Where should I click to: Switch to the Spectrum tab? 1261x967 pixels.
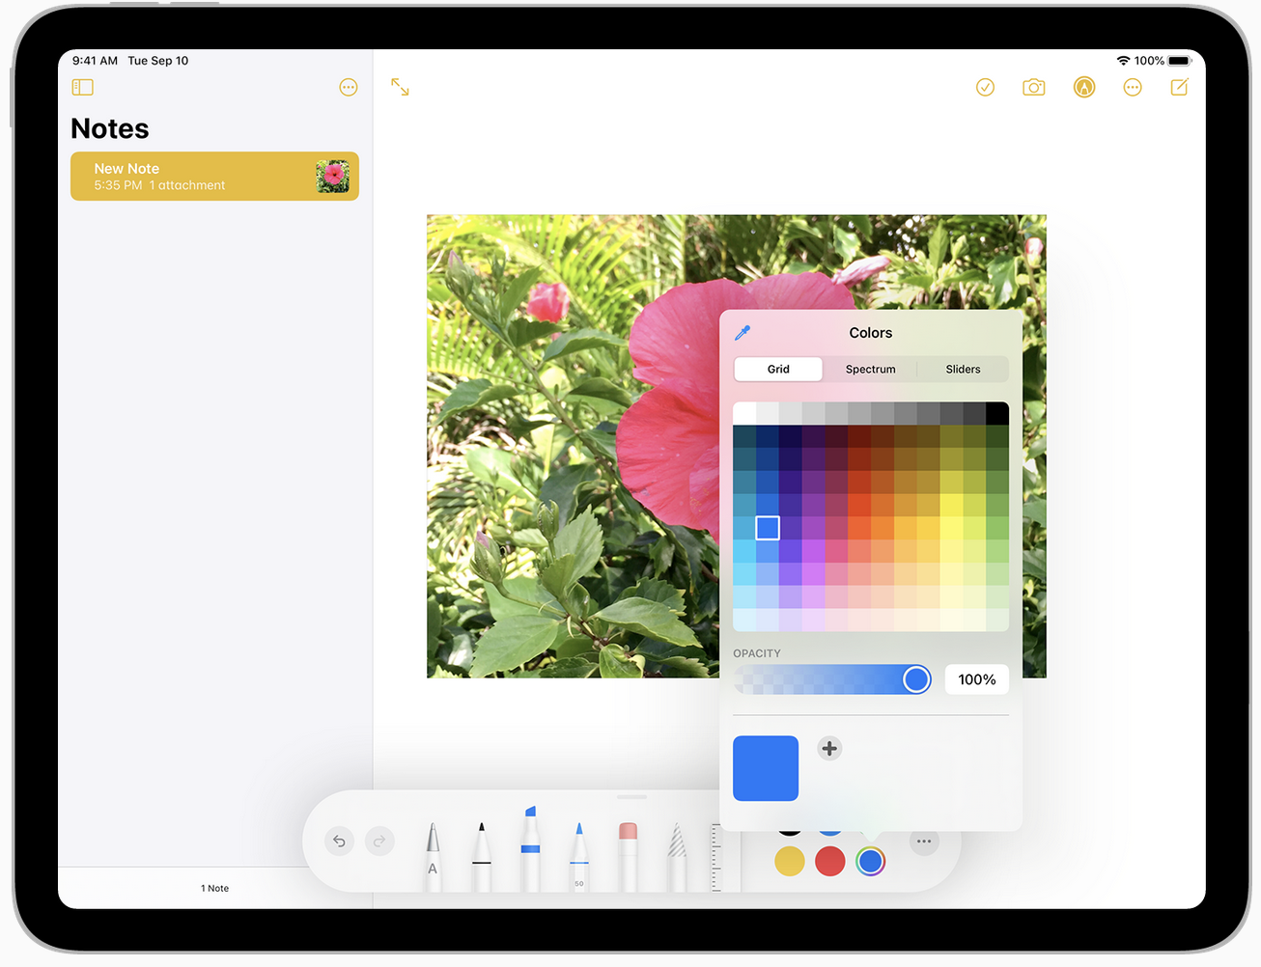(x=871, y=369)
